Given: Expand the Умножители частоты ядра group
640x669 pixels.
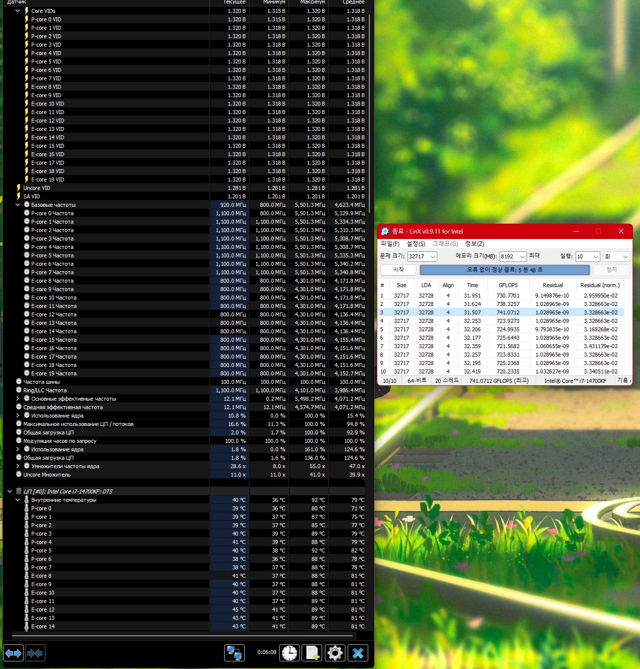Looking at the screenshot, I should 18,466.
